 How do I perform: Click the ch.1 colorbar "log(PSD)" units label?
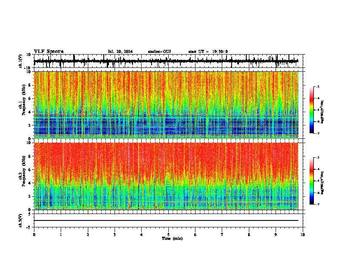(322, 112)
